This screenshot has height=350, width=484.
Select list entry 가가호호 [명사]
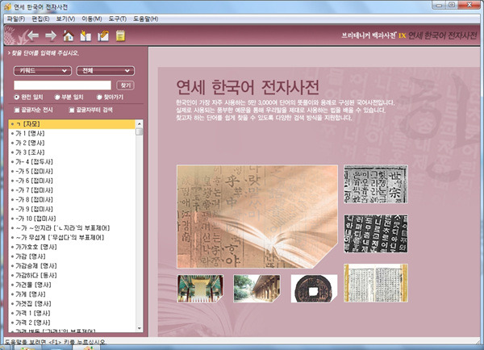click(x=72, y=247)
